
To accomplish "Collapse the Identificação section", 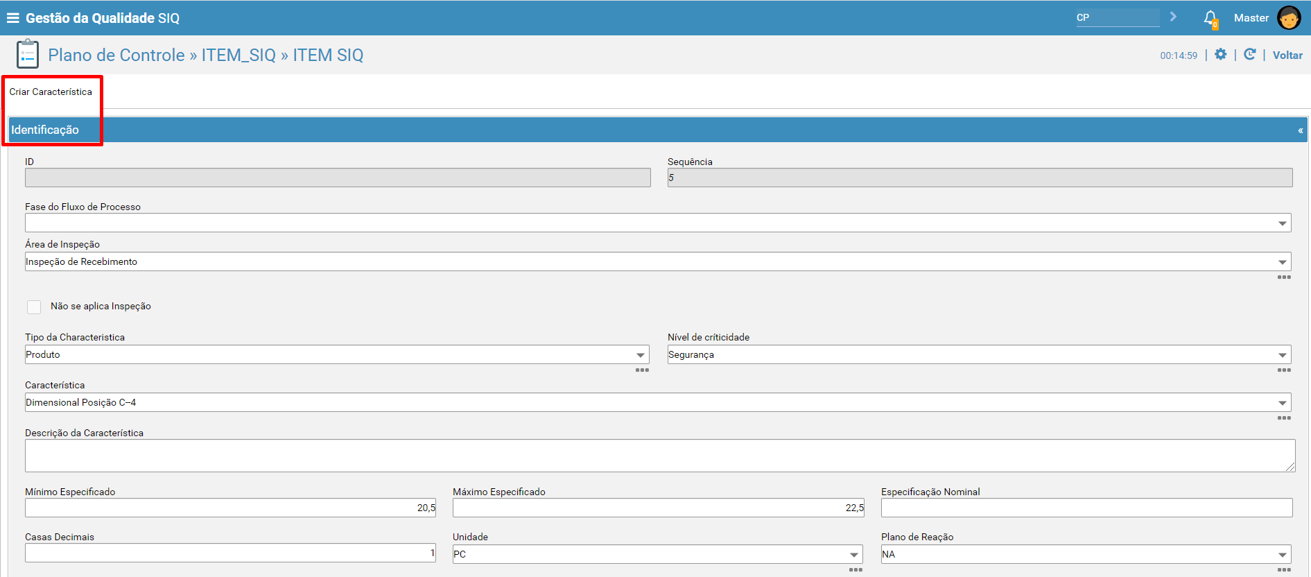I will pos(1300,130).
